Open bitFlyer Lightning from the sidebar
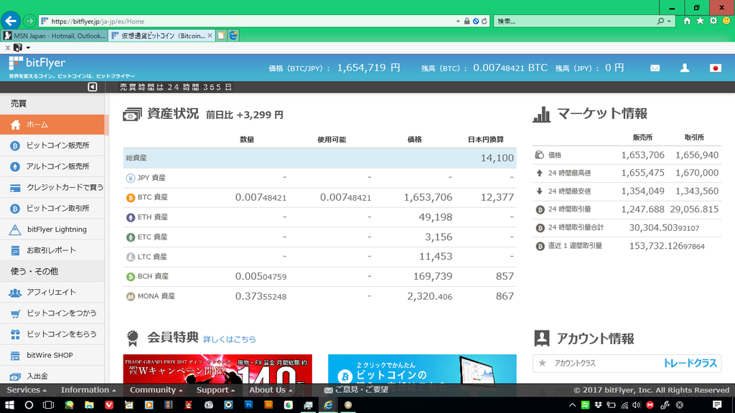Screen dimensions: 735x413 tap(57, 229)
